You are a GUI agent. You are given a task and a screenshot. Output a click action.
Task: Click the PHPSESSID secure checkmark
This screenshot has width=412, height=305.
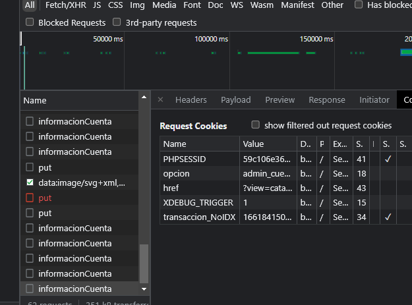click(388, 159)
